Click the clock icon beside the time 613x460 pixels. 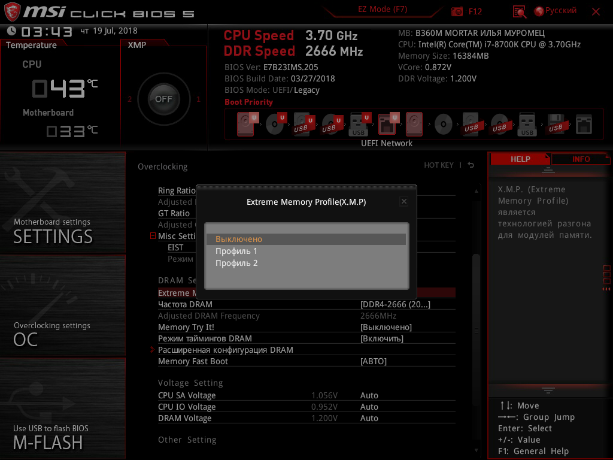11,31
